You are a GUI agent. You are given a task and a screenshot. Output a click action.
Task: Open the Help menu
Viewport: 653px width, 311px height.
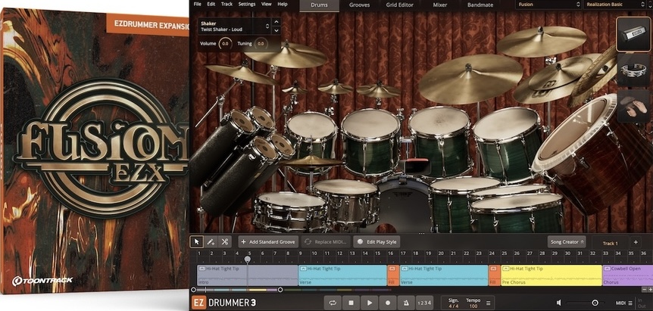[x=283, y=4]
